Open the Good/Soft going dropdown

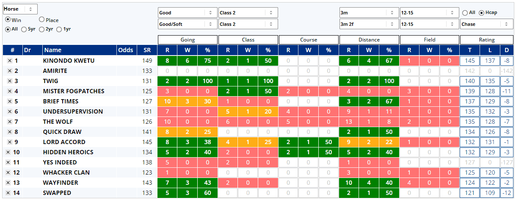[x=188, y=24]
